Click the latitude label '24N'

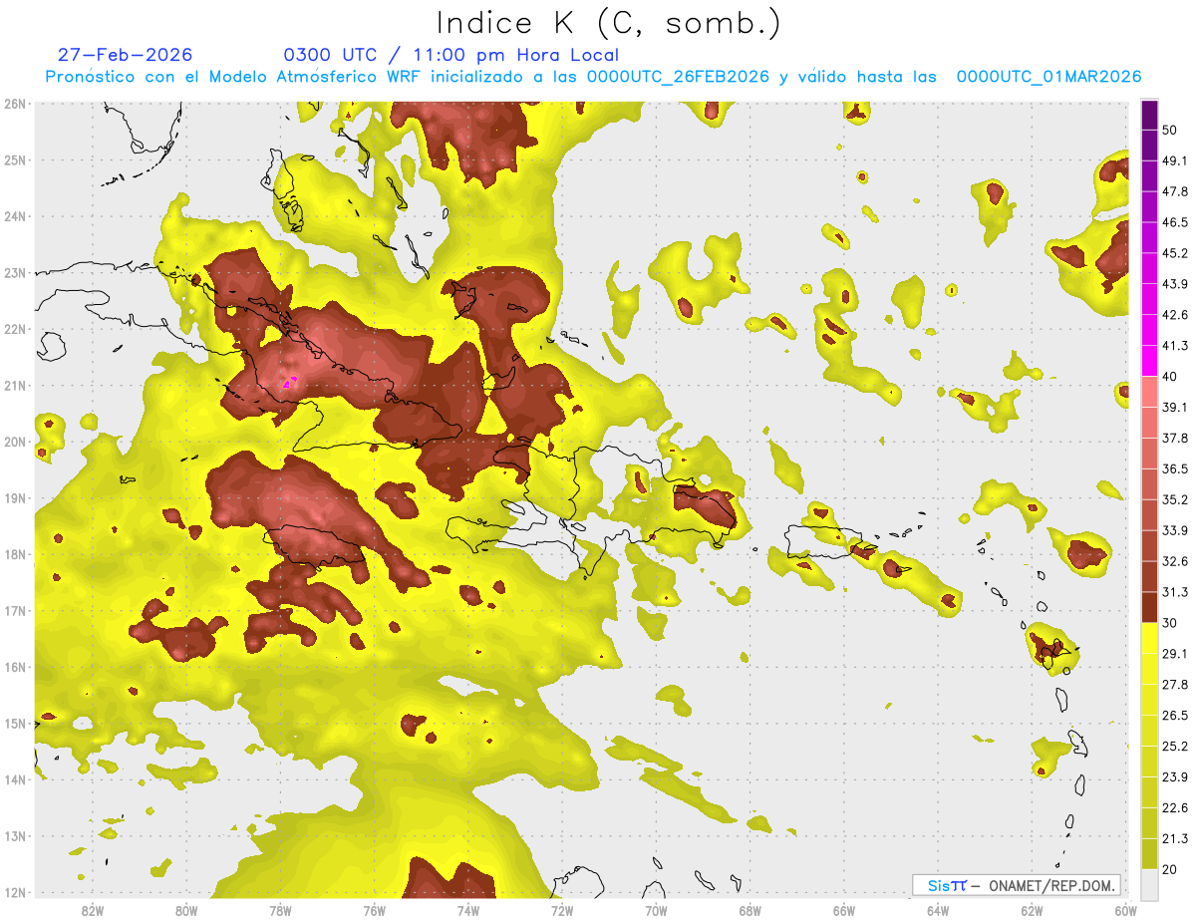coord(15,216)
